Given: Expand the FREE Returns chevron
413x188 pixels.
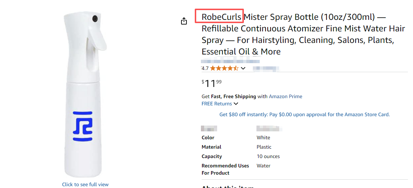Looking at the screenshot, I should pyautogui.click(x=236, y=104).
